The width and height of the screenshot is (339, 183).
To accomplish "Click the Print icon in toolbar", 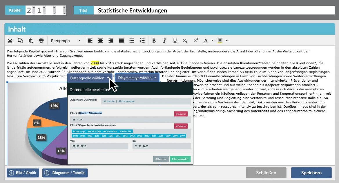I will tap(41, 41).
